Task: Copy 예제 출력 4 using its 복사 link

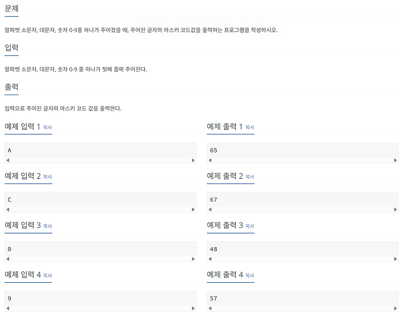Action: (x=249, y=275)
